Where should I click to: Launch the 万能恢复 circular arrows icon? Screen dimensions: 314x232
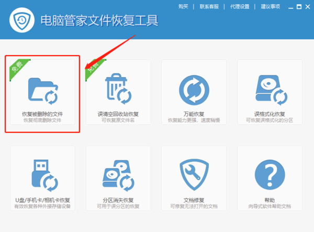coord(194,90)
